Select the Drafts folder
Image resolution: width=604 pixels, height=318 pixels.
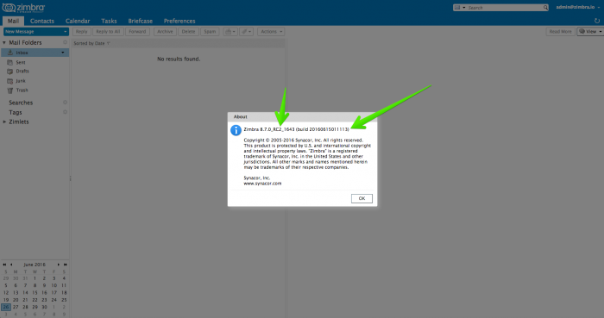point(22,72)
